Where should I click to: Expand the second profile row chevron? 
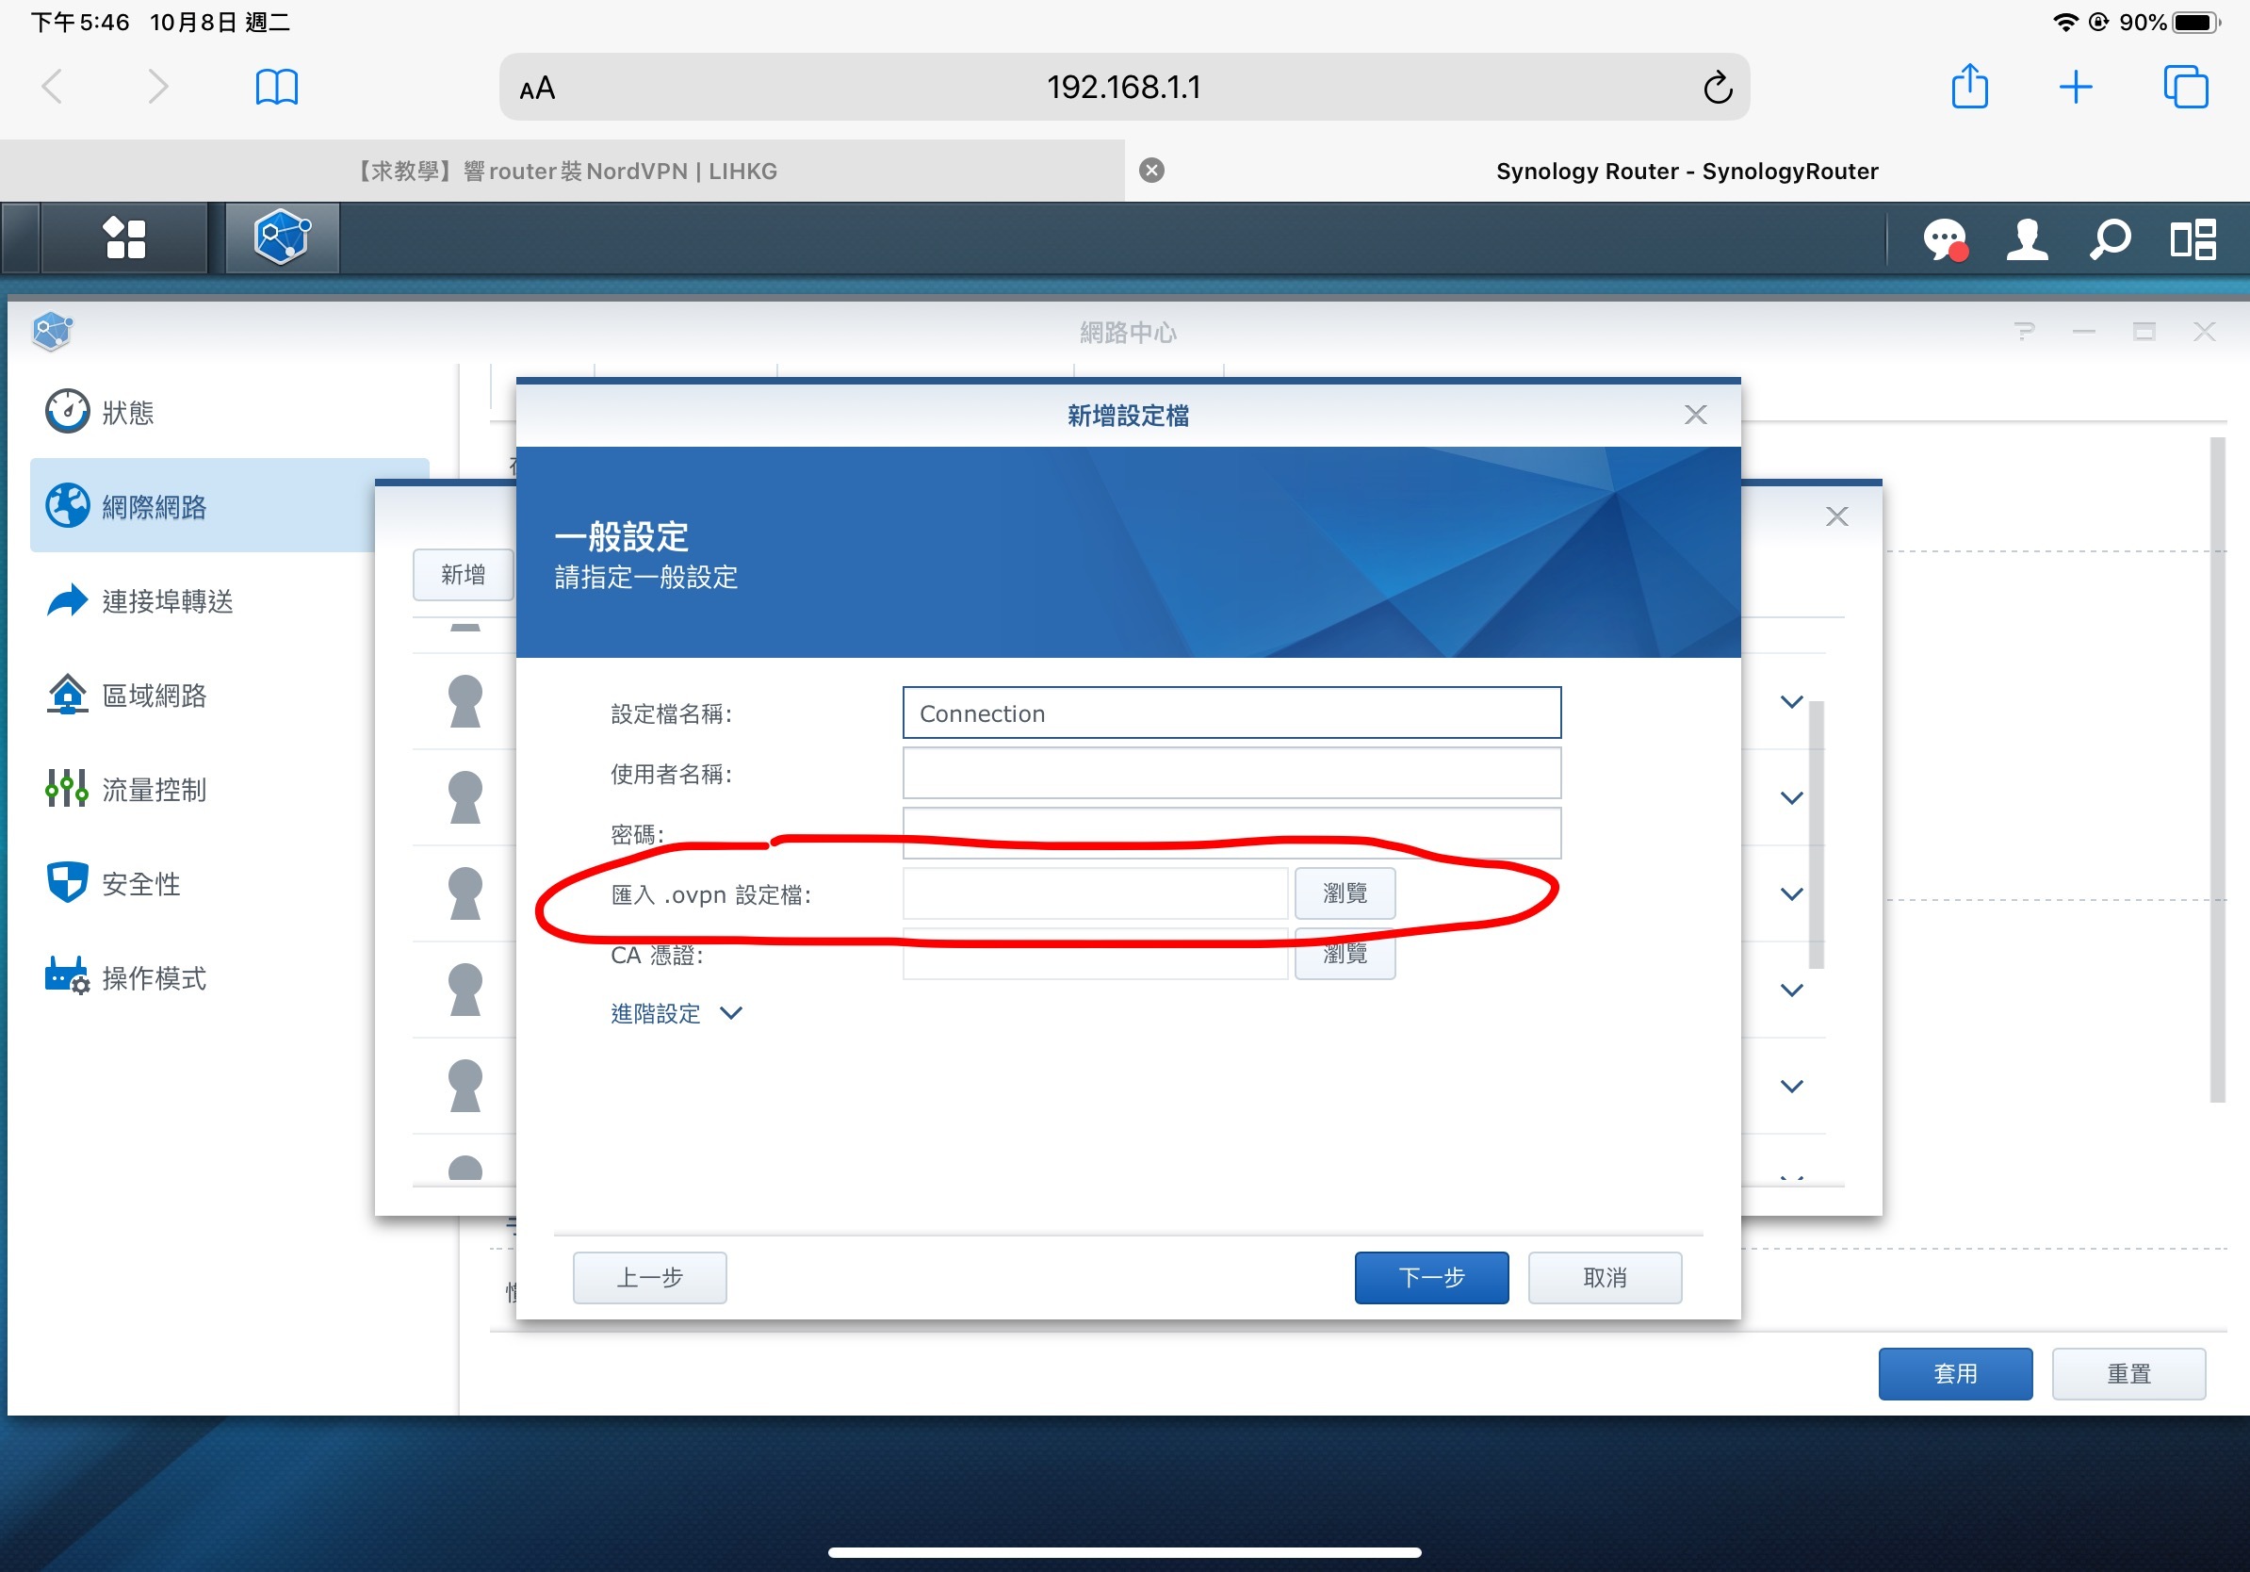[x=1791, y=796]
